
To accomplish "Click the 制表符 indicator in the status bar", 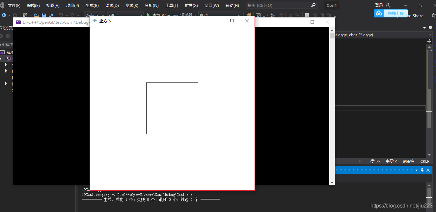I will coord(408,161).
